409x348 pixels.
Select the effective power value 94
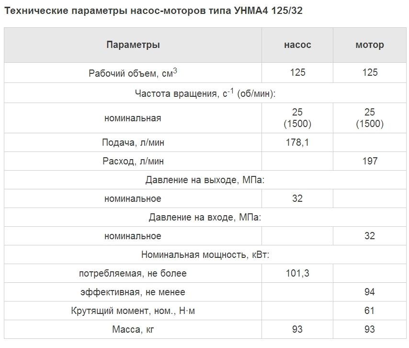click(x=369, y=292)
